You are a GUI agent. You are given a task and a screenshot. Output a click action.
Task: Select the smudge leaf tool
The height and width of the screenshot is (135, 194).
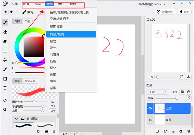(5, 41)
